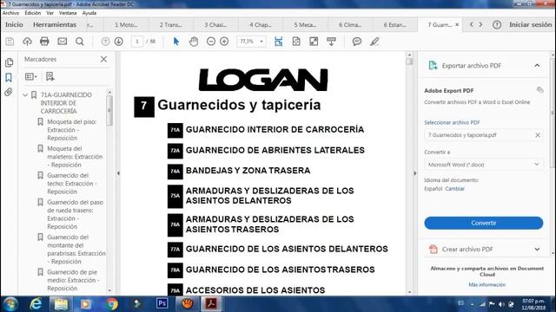Click fit one full page icon
The image size is (556, 312).
click(x=296, y=42)
